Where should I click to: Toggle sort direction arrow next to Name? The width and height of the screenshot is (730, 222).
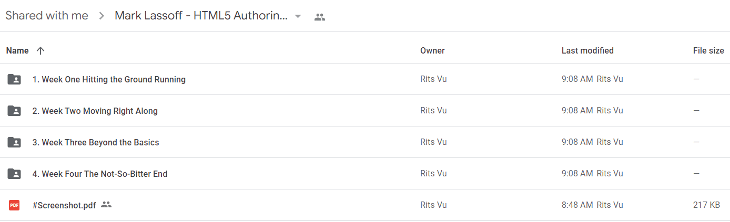click(40, 51)
